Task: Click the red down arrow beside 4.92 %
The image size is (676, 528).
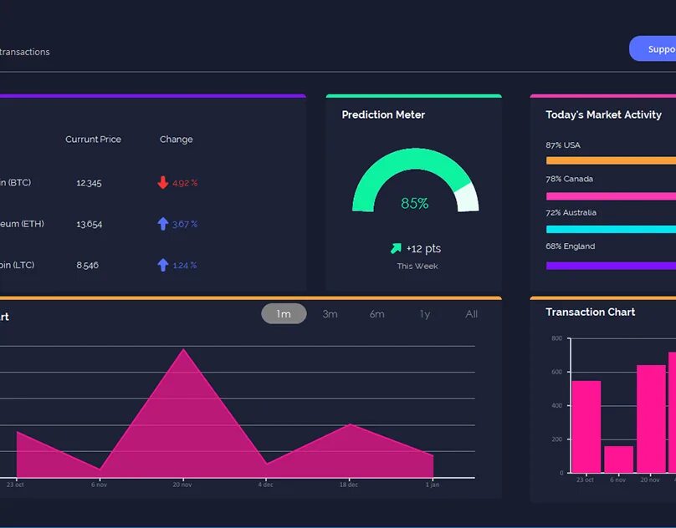Action: [x=162, y=183]
